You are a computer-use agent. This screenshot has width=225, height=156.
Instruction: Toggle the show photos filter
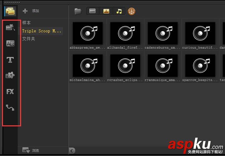[x=106, y=11]
